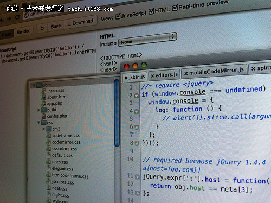This screenshot has height=203, width=271.
Task: Collapse the css folder triangle
Action: (38, 123)
